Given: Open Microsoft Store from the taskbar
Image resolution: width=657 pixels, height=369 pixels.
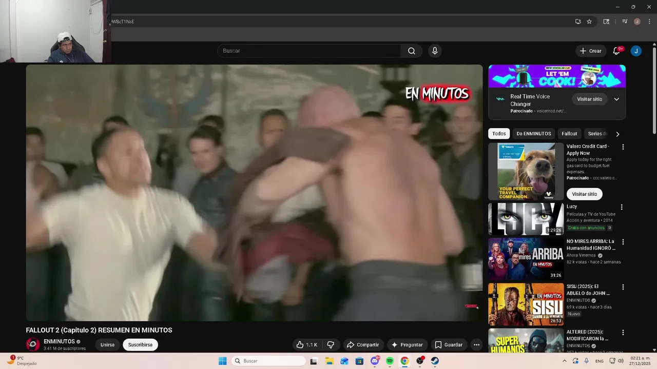Looking at the screenshot, I should point(359,361).
